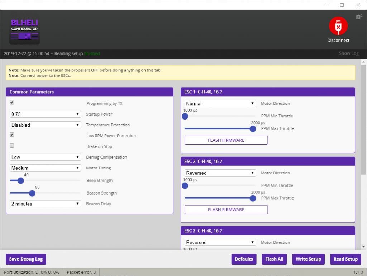Screen dimensions: 367x276
Task: Click the Beep Strength slider handle at 40
Action: click(20, 181)
